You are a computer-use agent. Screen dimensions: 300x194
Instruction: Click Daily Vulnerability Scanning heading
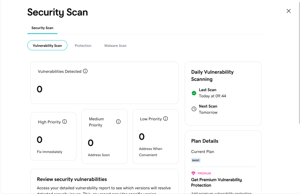(x=212, y=76)
